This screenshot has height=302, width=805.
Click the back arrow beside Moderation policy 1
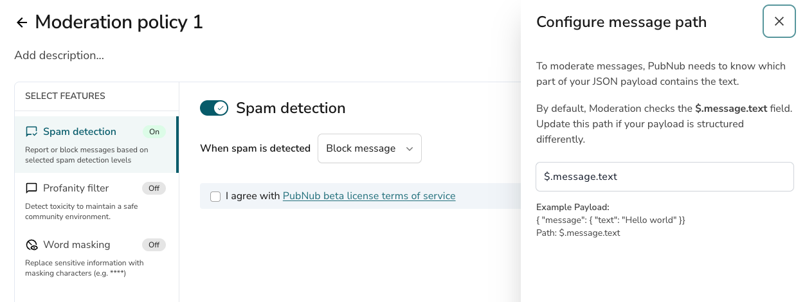(22, 22)
